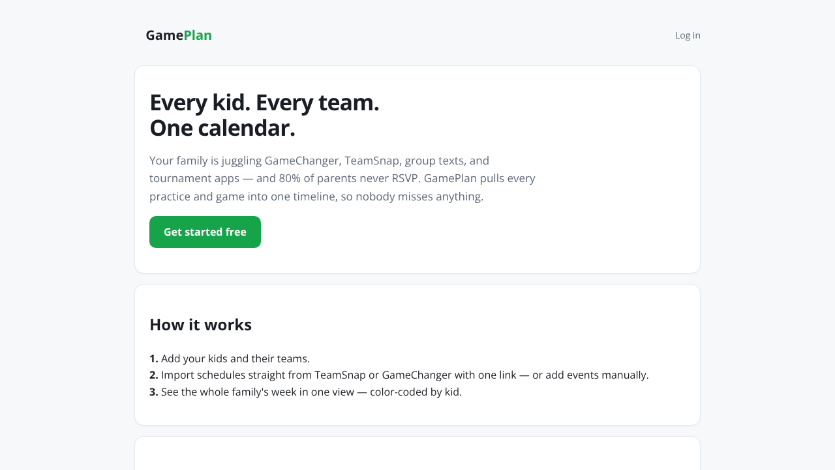Click step 2 about importing schedules from TeamSnap

click(x=399, y=375)
